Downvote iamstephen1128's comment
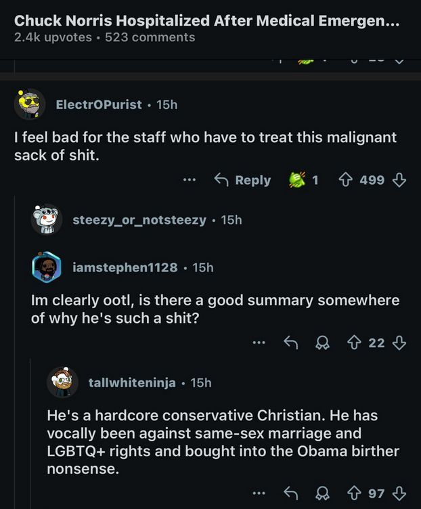The height and width of the screenshot is (509, 421). pos(399,343)
